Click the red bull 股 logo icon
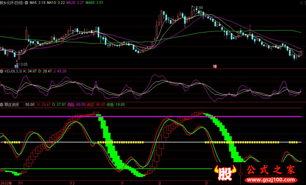 [226, 175]
